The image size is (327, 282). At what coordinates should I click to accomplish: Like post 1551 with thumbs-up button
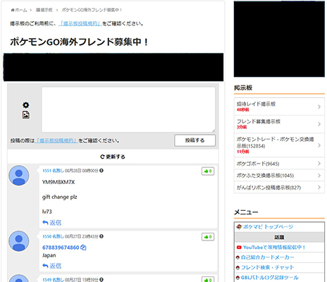click(x=208, y=171)
